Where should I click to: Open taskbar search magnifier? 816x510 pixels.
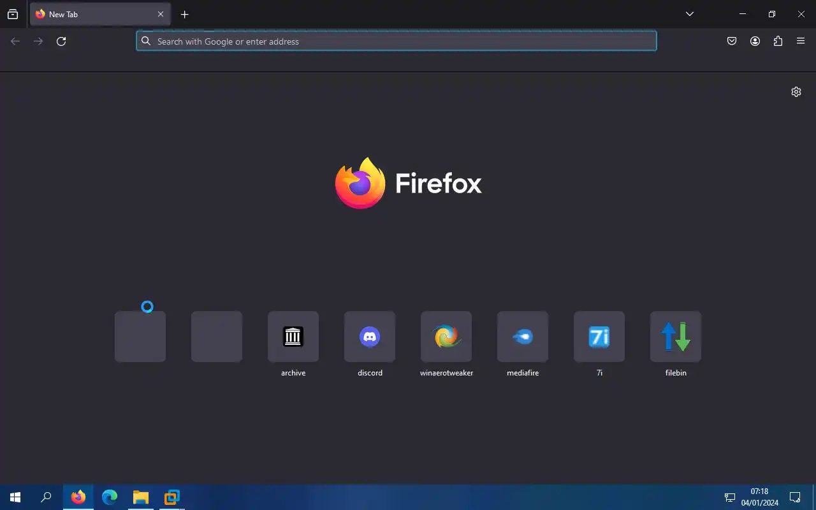pos(46,497)
